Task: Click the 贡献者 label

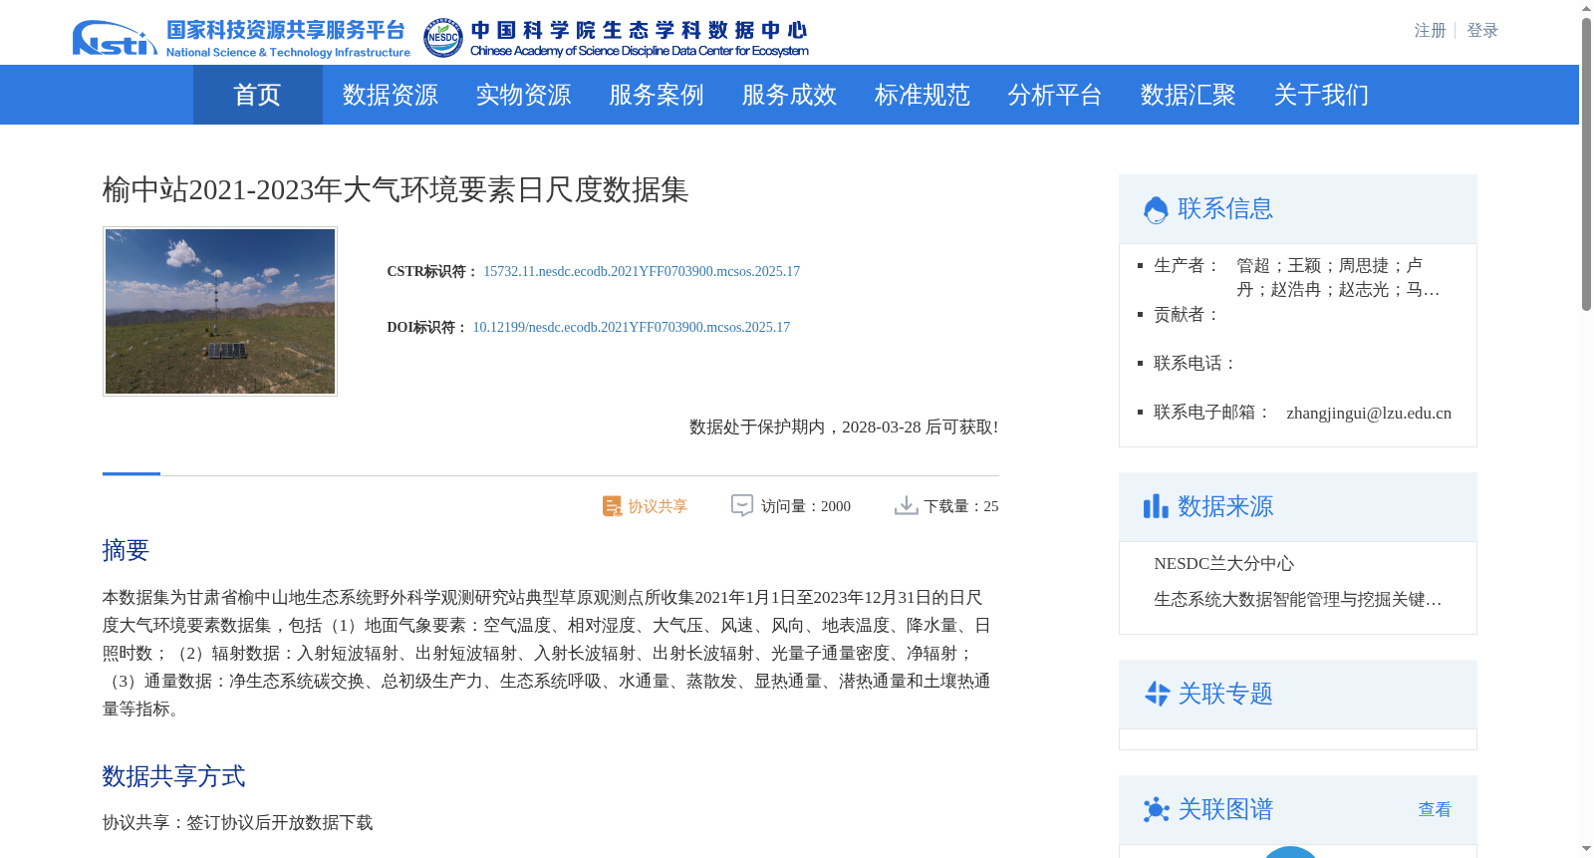Action: 1187,314
